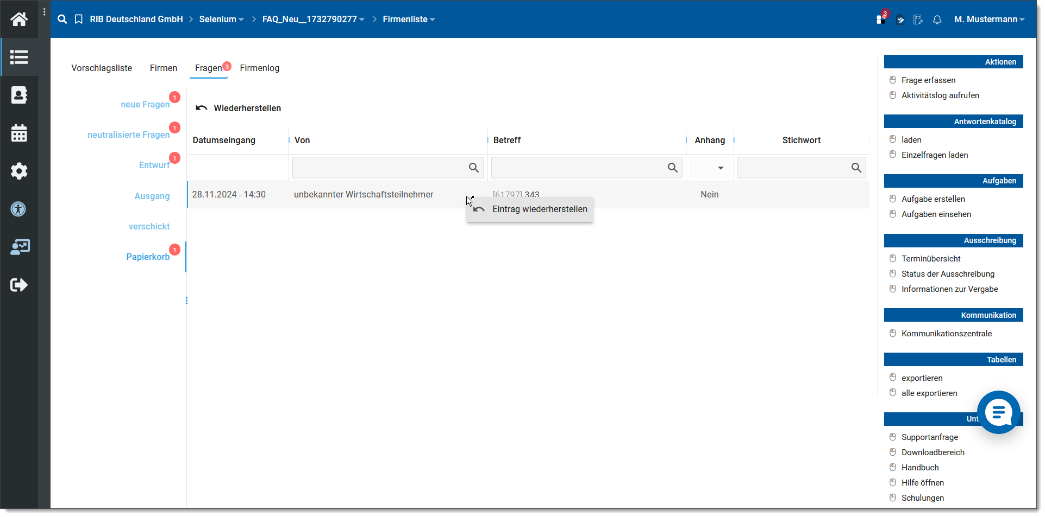
Task: Switch to the Firmenlog tab
Action: coord(259,68)
